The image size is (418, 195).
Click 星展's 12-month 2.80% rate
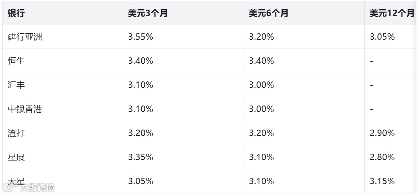(382, 157)
